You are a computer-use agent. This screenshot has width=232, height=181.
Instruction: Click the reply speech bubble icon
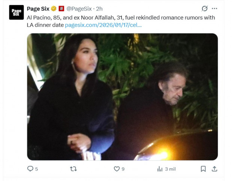pyautogui.click(x=30, y=169)
